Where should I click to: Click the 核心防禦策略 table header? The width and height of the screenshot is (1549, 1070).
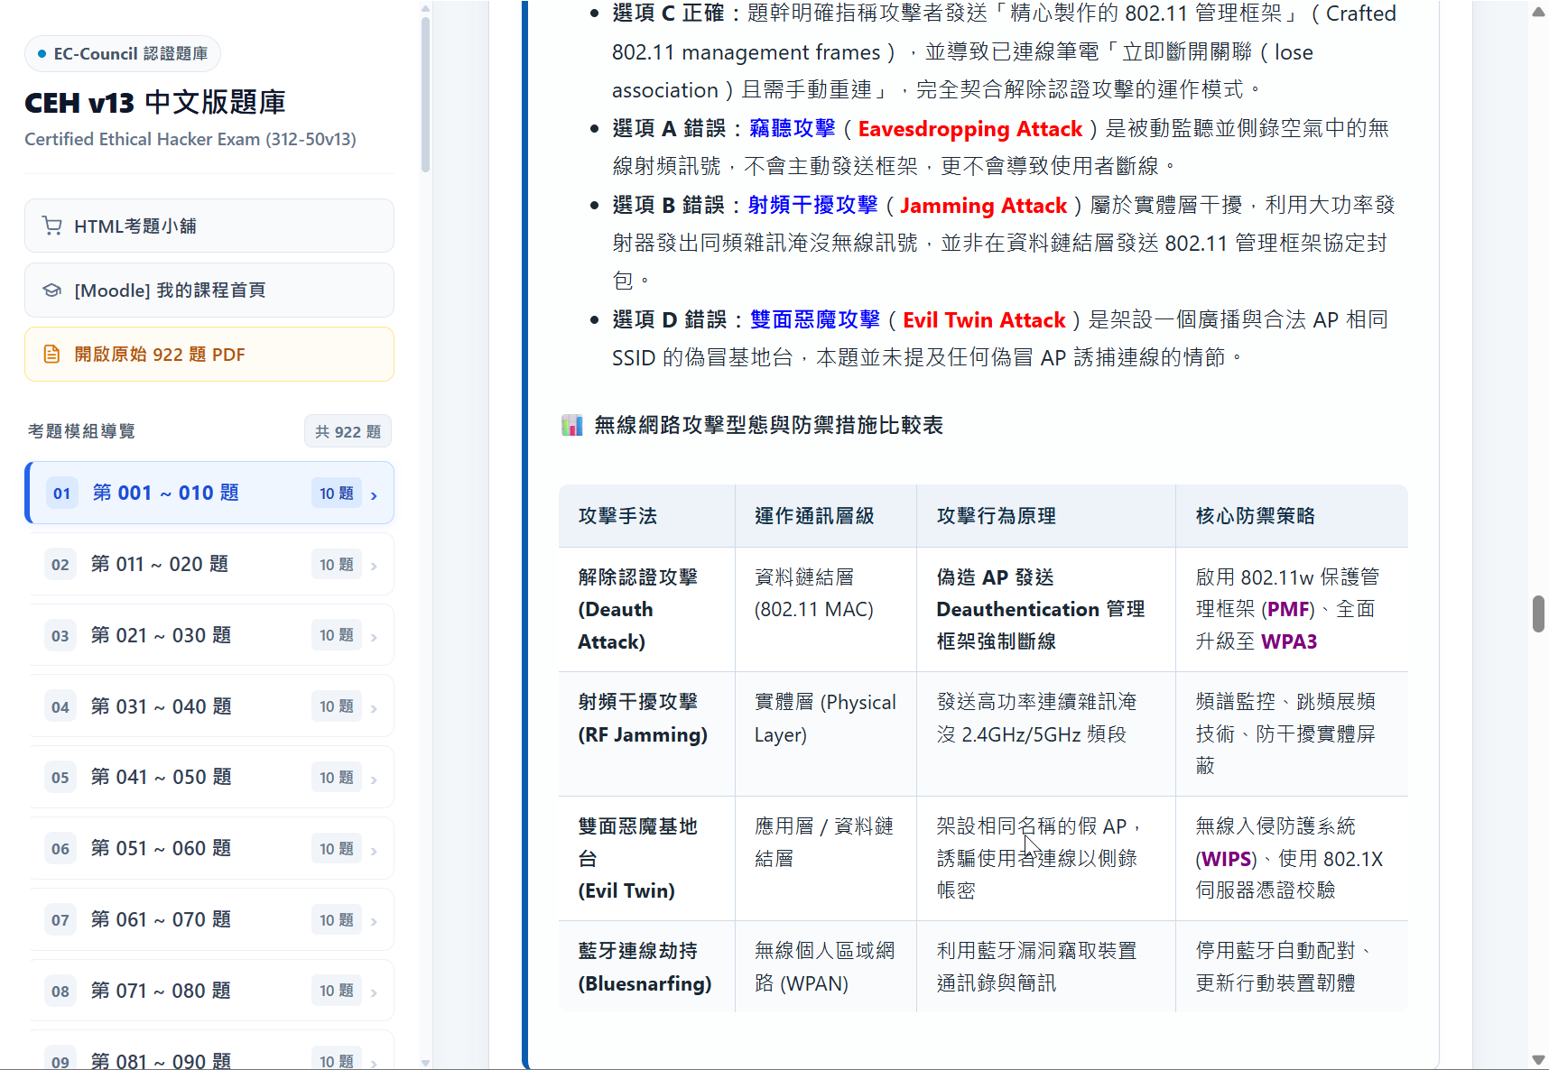pos(1292,516)
